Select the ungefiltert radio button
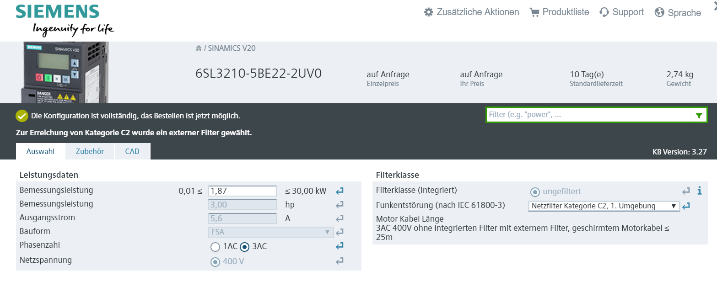The width and height of the screenshot is (717, 303). pos(534,192)
